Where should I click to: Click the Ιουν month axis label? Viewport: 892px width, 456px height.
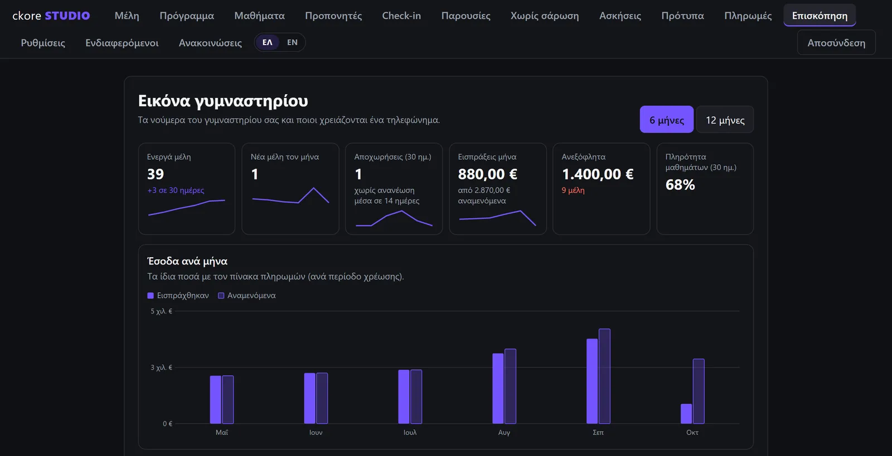(316, 433)
